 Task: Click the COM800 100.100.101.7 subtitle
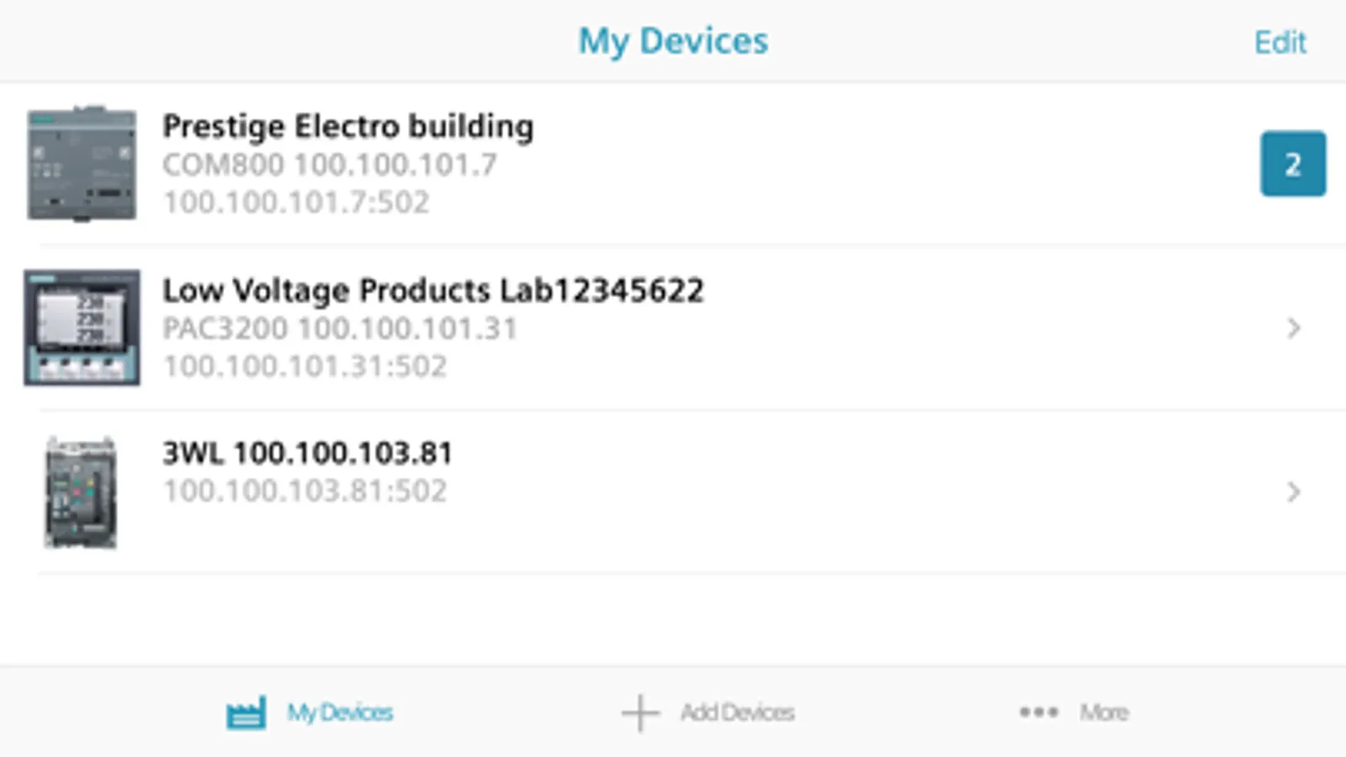coord(329,165)
